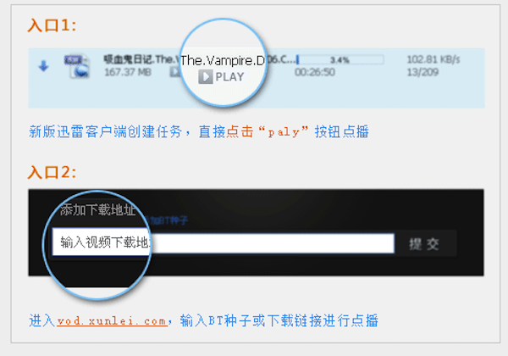Viewport: 508px width, 356px height.
Task: Click the blue download arrow icon
Action: coord(43,66)
